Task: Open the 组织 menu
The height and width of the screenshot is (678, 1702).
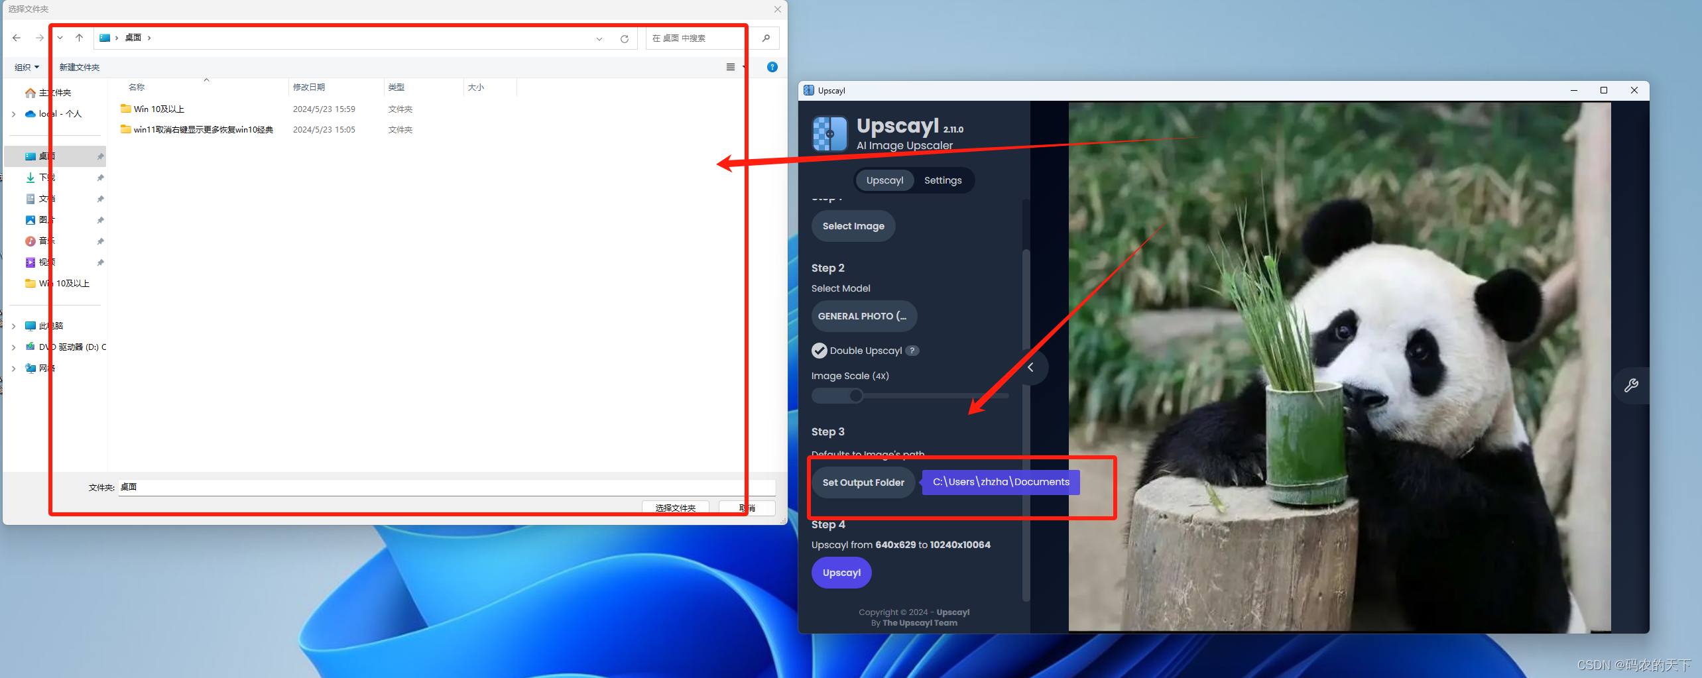Action: tap(27, 67)
